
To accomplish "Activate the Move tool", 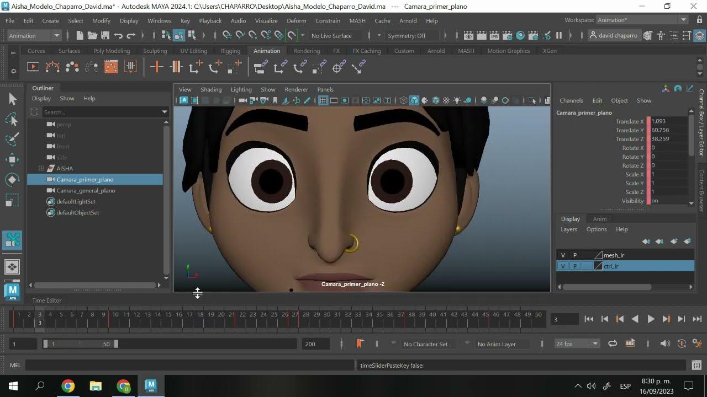I will tap(12, 160).
